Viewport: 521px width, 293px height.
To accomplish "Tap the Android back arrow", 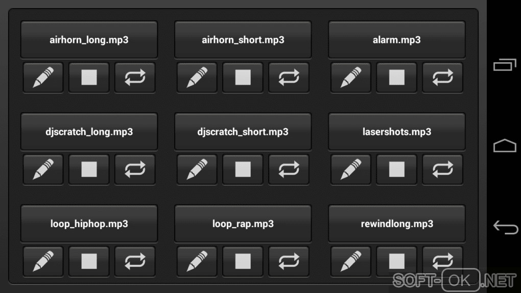I will 505,227.
